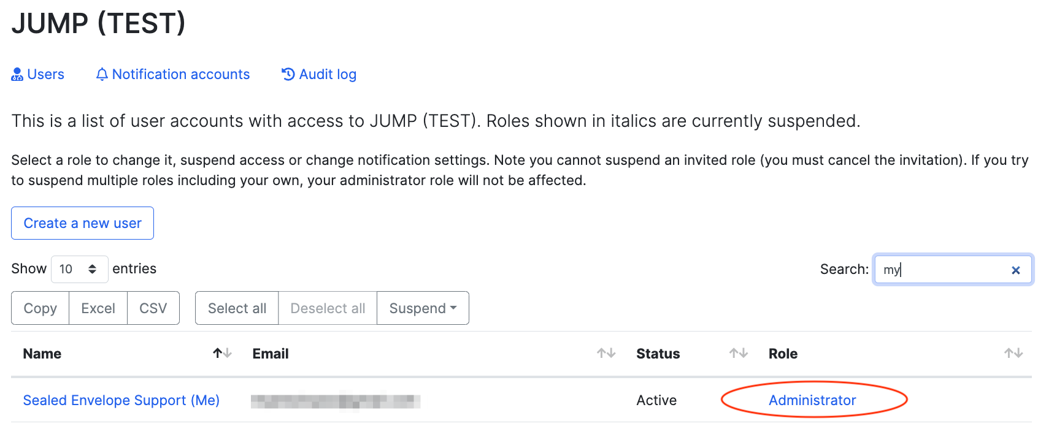Sort table by Name column arrows

click(x=222, y=353)
